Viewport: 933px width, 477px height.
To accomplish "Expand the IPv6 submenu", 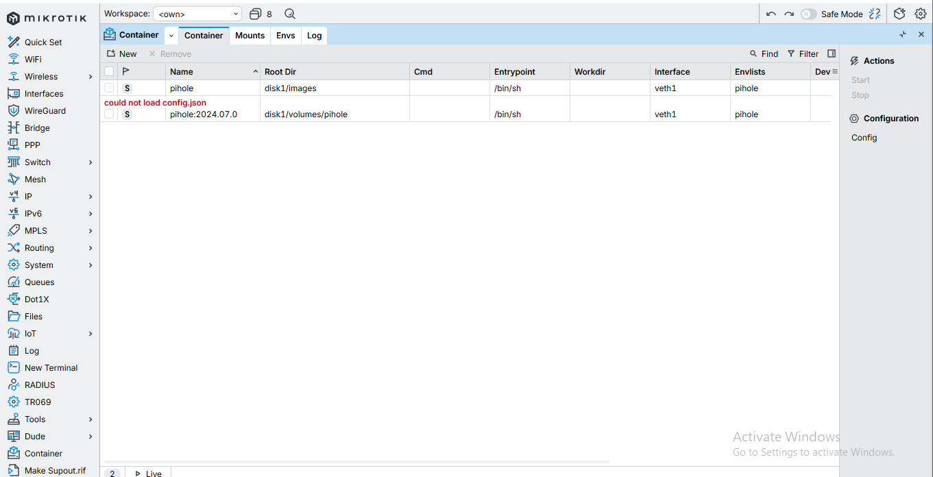I will (x=90, y=214).
